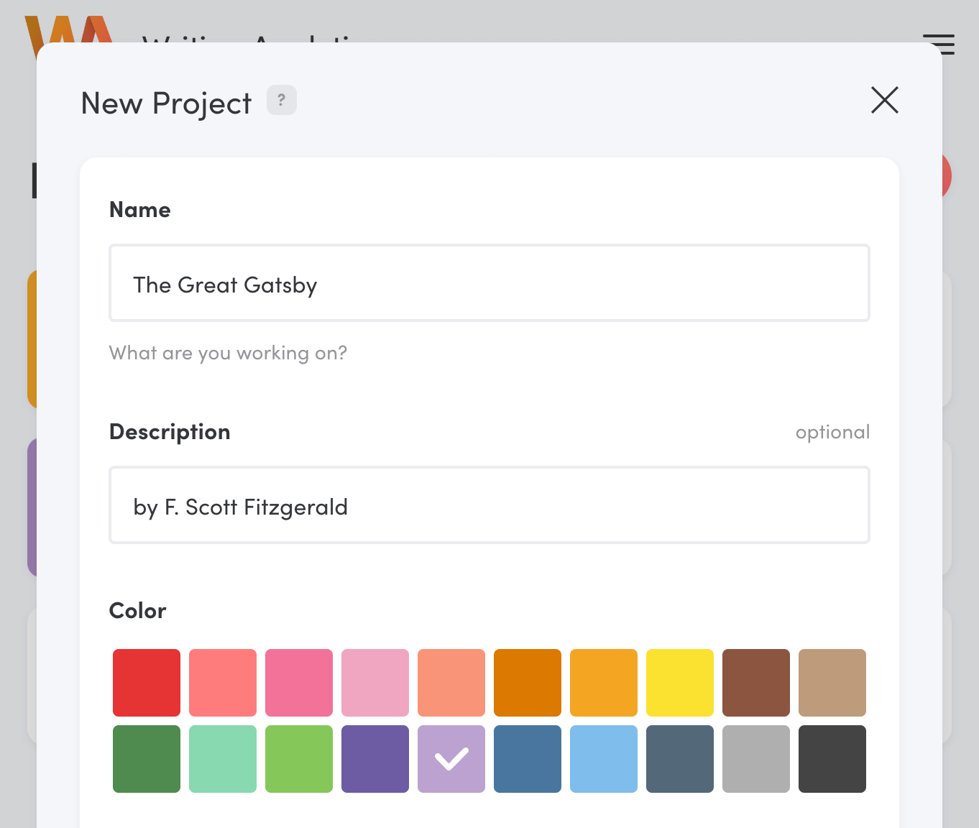Image resolution: width=979 pixels, height=828 pixels.
Task: Select the slate gray-blue color swatch
Action: pos(680,759)
